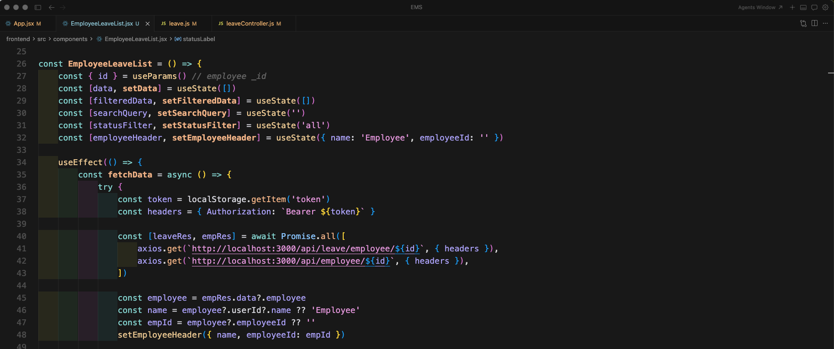Viewport: 834px width, 349px height.
Task: Toggle the bottom panel layout icon
Action: point(803,7)
